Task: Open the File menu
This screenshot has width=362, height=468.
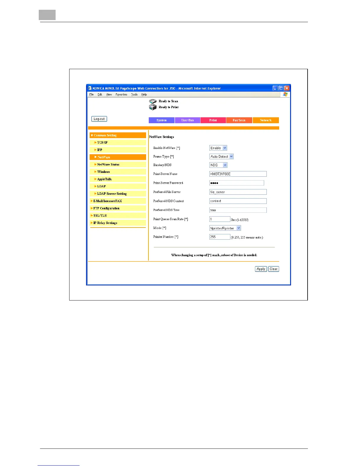Action: pyautogui.click(x=91, y=95)
